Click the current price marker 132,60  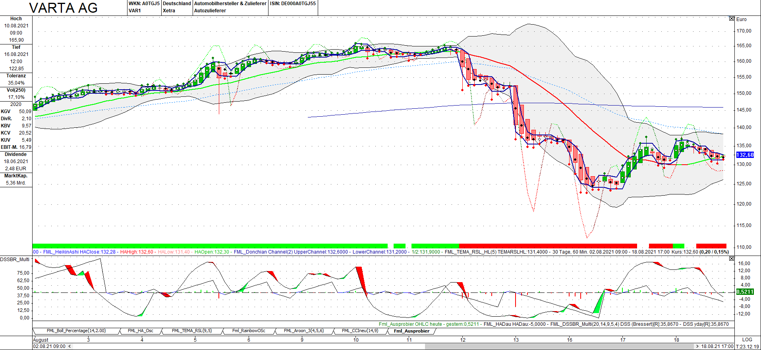pos(745,155)
